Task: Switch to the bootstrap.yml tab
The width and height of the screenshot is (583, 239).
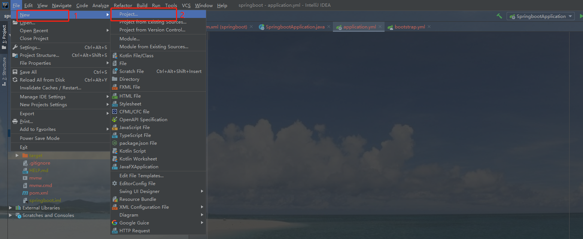Action: tap(410, 27)
